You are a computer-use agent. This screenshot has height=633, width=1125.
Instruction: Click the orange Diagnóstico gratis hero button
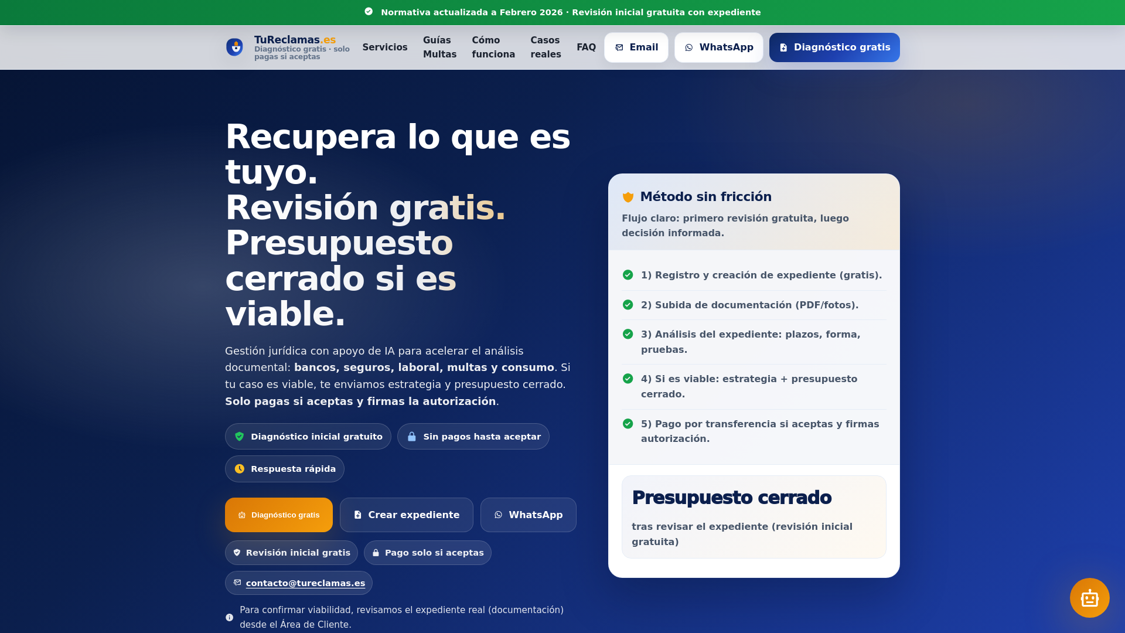pos(279,515)
